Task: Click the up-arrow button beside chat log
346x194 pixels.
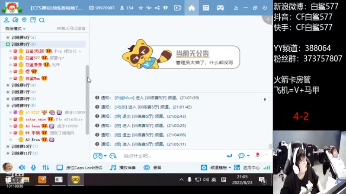Action: tap(265, 100)
